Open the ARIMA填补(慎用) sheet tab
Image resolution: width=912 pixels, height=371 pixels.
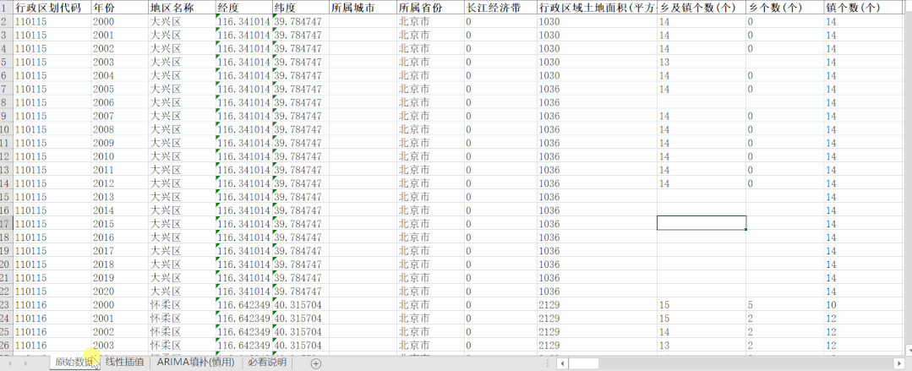(195, 363)
